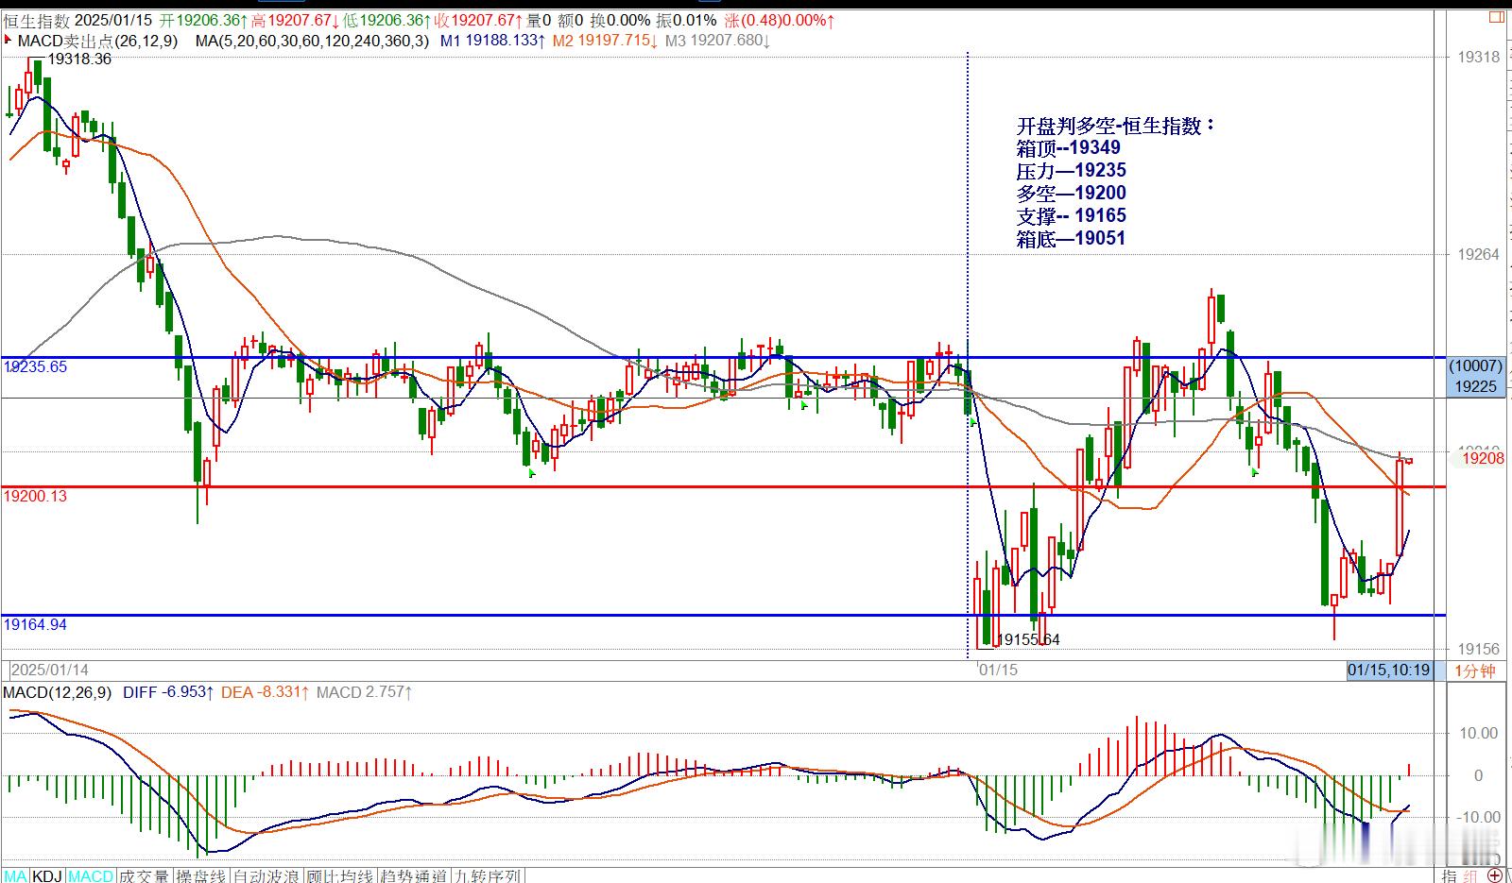Change the 1分钟 period selector
The image size is (1512, 883).
coord(1475,671)
